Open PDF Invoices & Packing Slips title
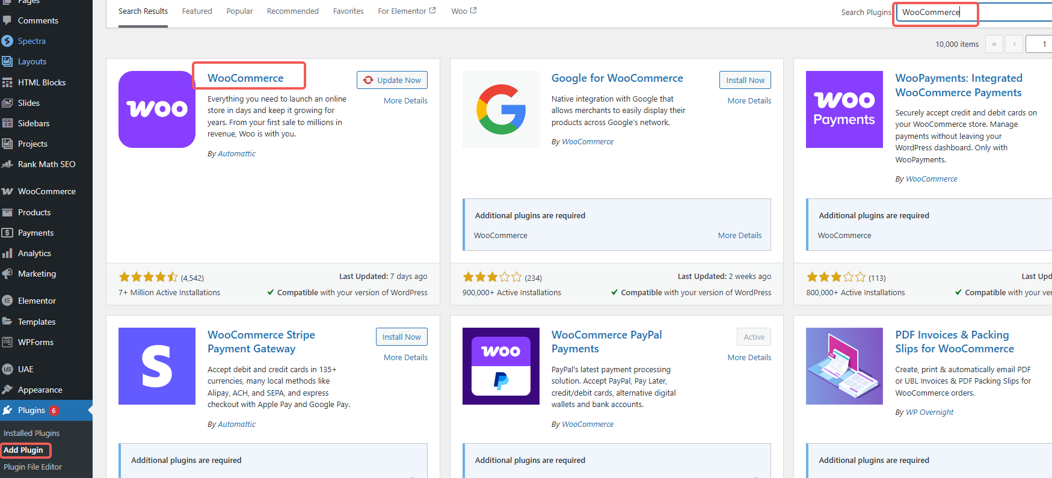The width and height of the screenshot is (1052, 478). [x=955, y=342]
